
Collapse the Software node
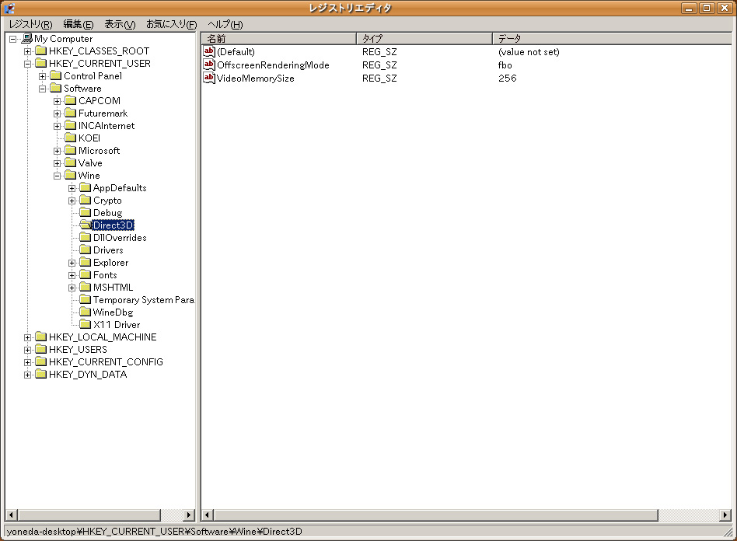click(x=42, y=89)
